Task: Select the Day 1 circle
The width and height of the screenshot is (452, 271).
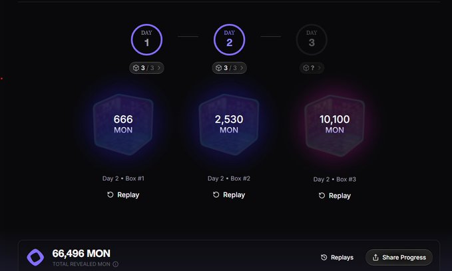Action: 146,39
